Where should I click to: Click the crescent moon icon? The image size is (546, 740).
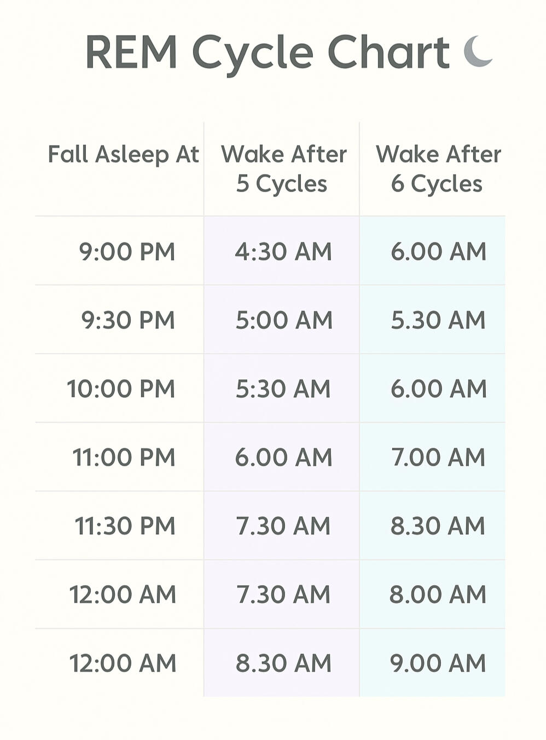tap(478, 51)
